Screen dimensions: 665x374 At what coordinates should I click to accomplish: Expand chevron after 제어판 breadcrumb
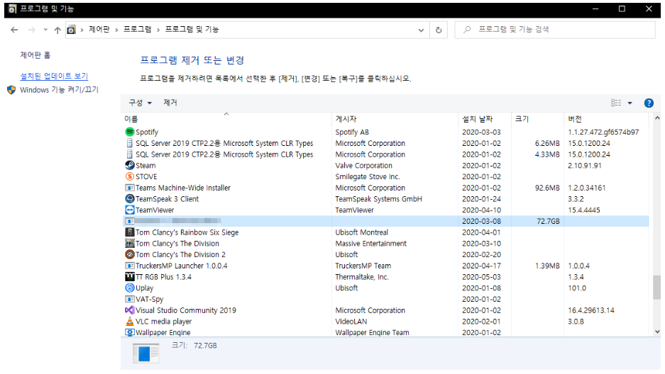tap(116, 30)
